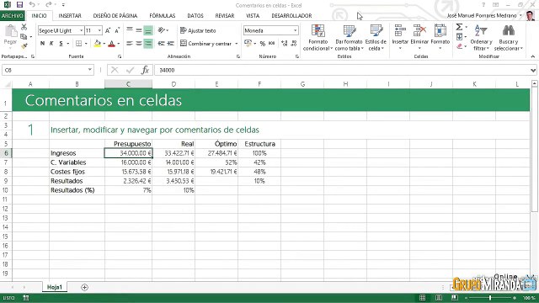Open Estilos de celda dropdown
The height and width of the screenshot is (303, 539).
click(x=376, y=38)
